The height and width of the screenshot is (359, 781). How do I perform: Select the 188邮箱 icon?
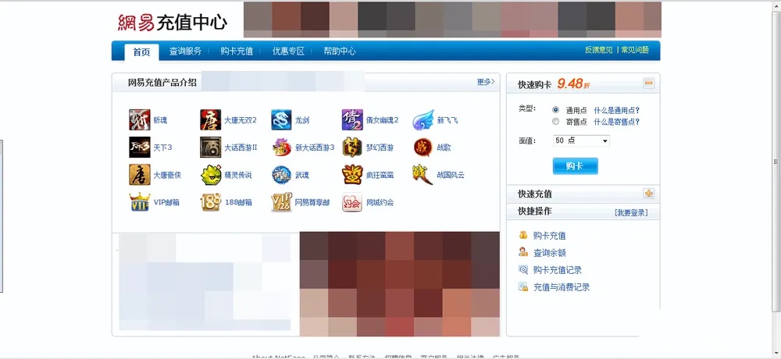[x=210, y=202]
